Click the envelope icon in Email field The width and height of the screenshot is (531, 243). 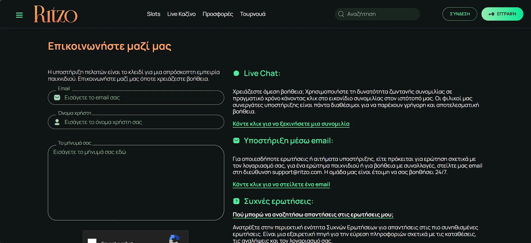coord(57,97)
